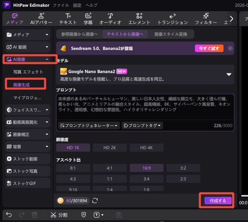Open the Google Nano Banana2 model dropdown
Screen dimensions: 248x222
(x=145, y=74)
